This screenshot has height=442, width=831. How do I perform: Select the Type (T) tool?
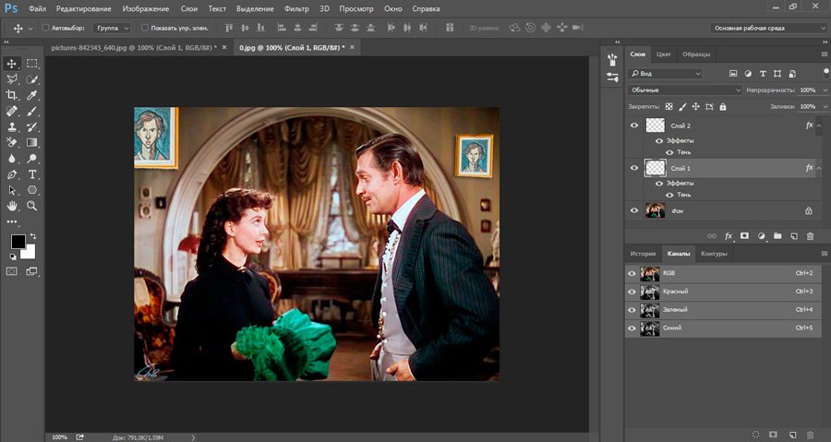32,173
